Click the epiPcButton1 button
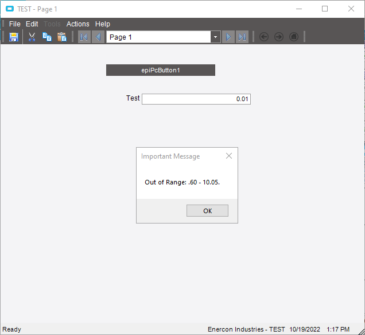 point(161,70)
